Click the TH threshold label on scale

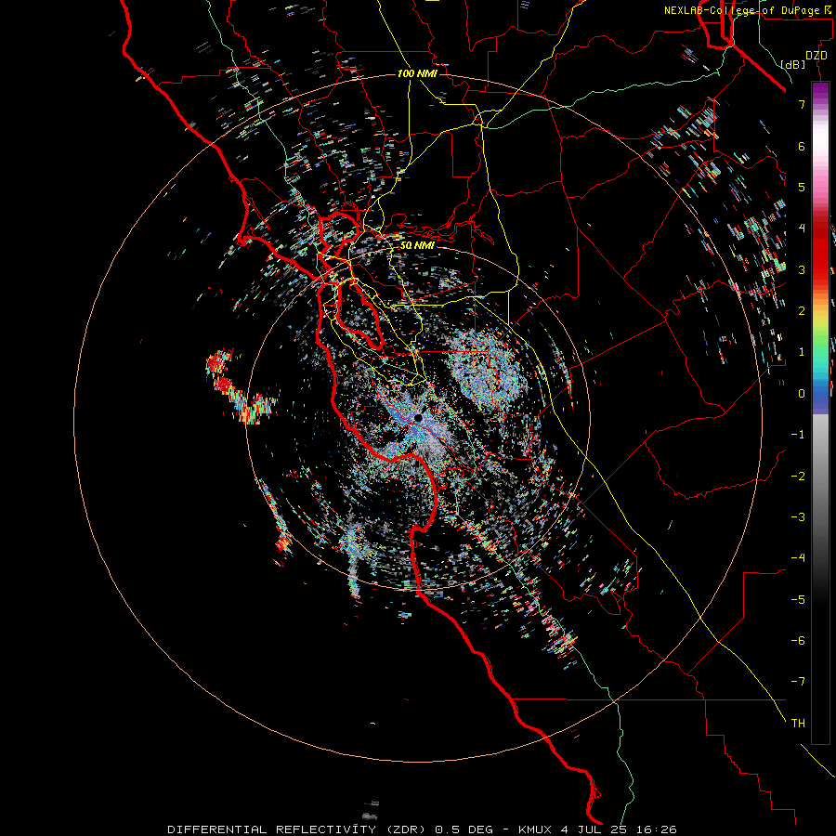tap(798, 724)
